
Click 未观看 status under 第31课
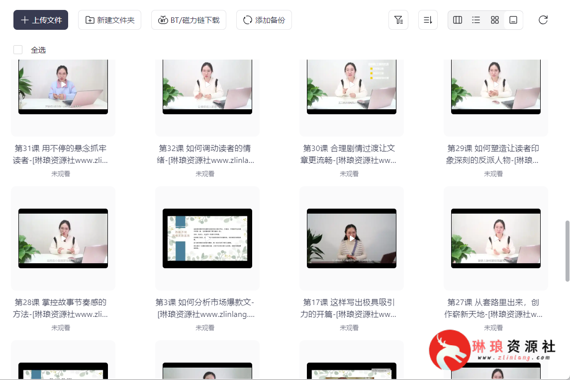(x=61, y=174)
